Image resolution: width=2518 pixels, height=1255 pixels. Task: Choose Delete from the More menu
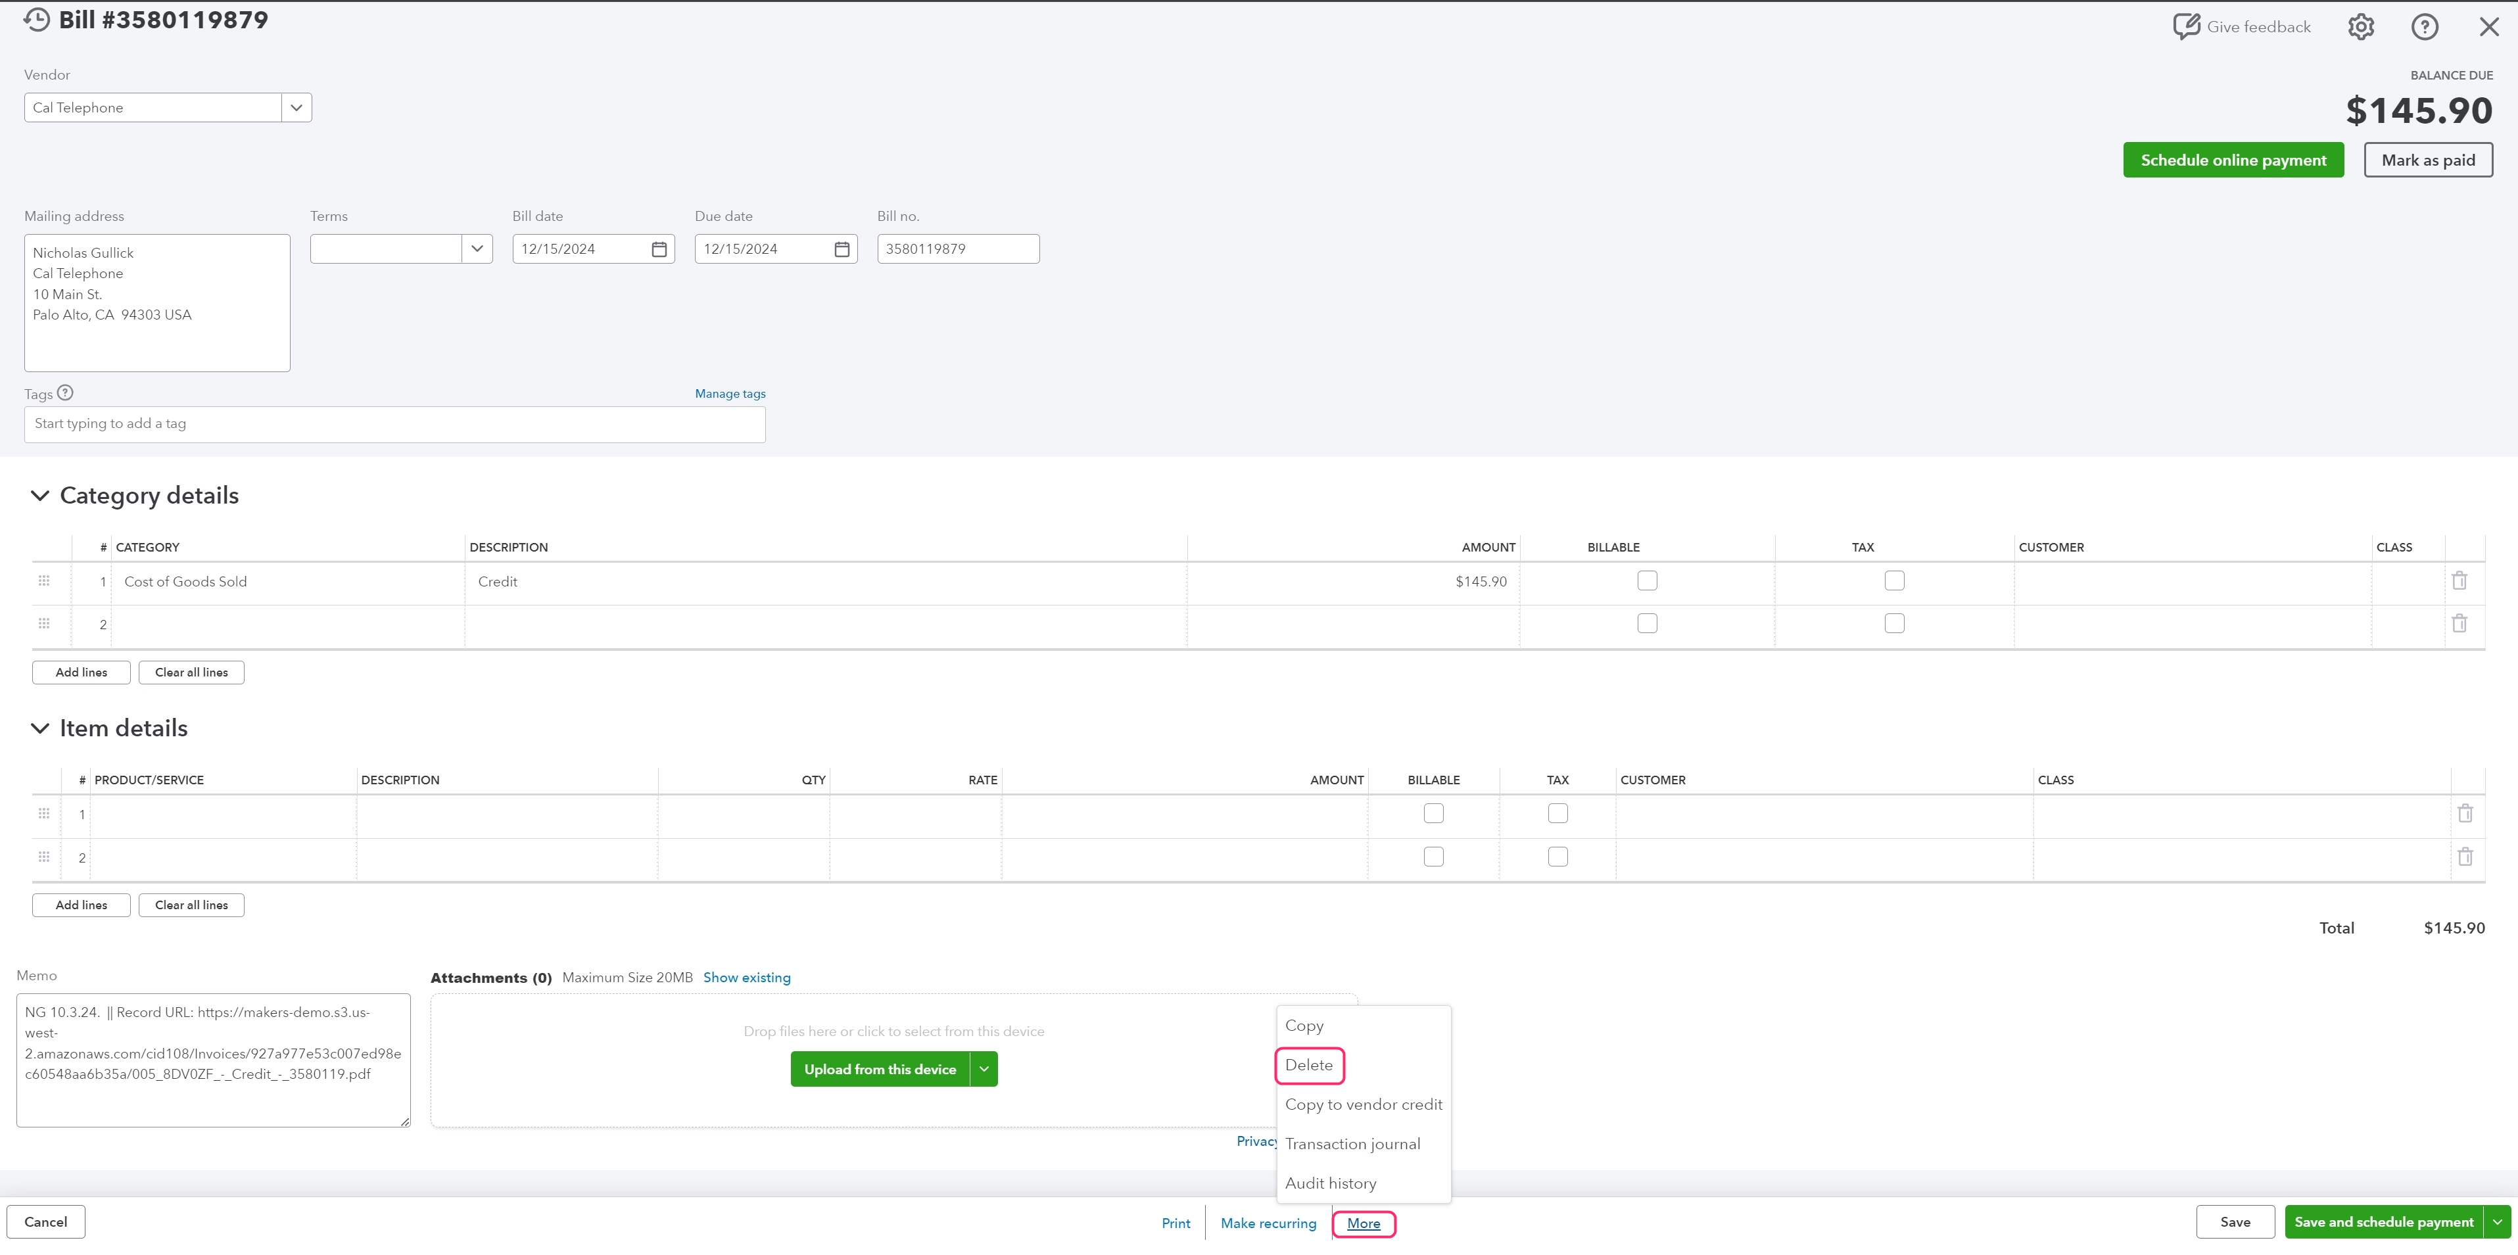point(1309,1066)
